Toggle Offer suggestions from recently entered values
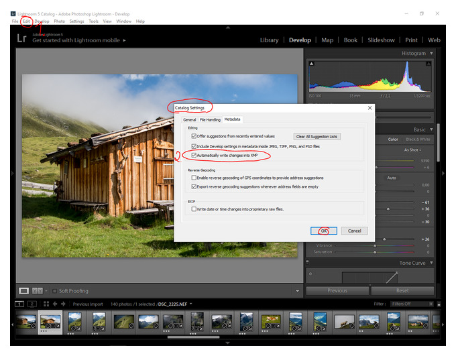This screenshot has height=356, width=456. [x=194, y=136]
